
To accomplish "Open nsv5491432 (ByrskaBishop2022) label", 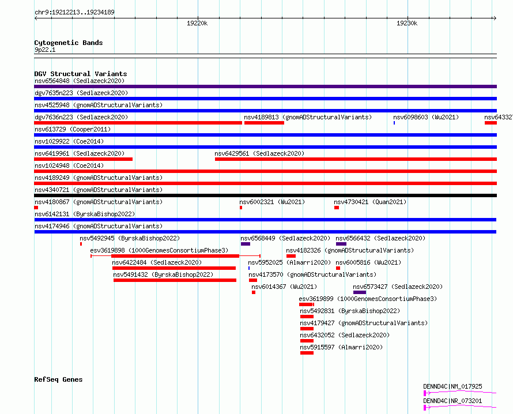I will pos(163,274).
